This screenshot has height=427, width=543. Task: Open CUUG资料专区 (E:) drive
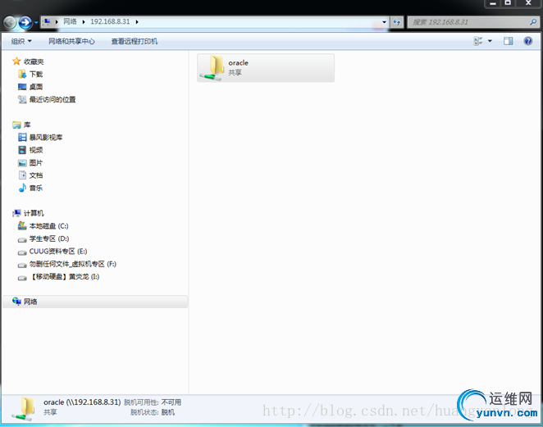58,252
